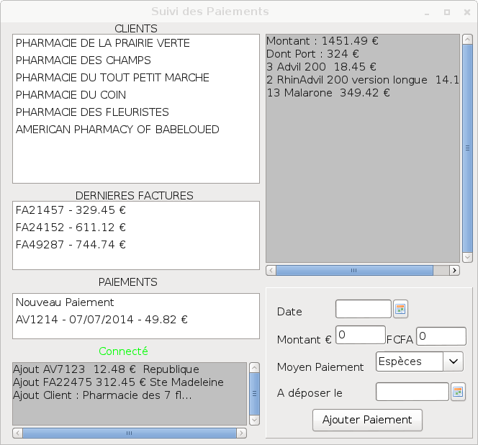Click scroll-right arrow under log panel

[x=241, y=433]
